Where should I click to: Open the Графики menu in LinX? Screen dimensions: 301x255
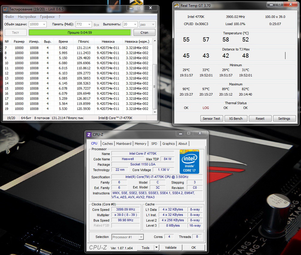tap(47, 17)
